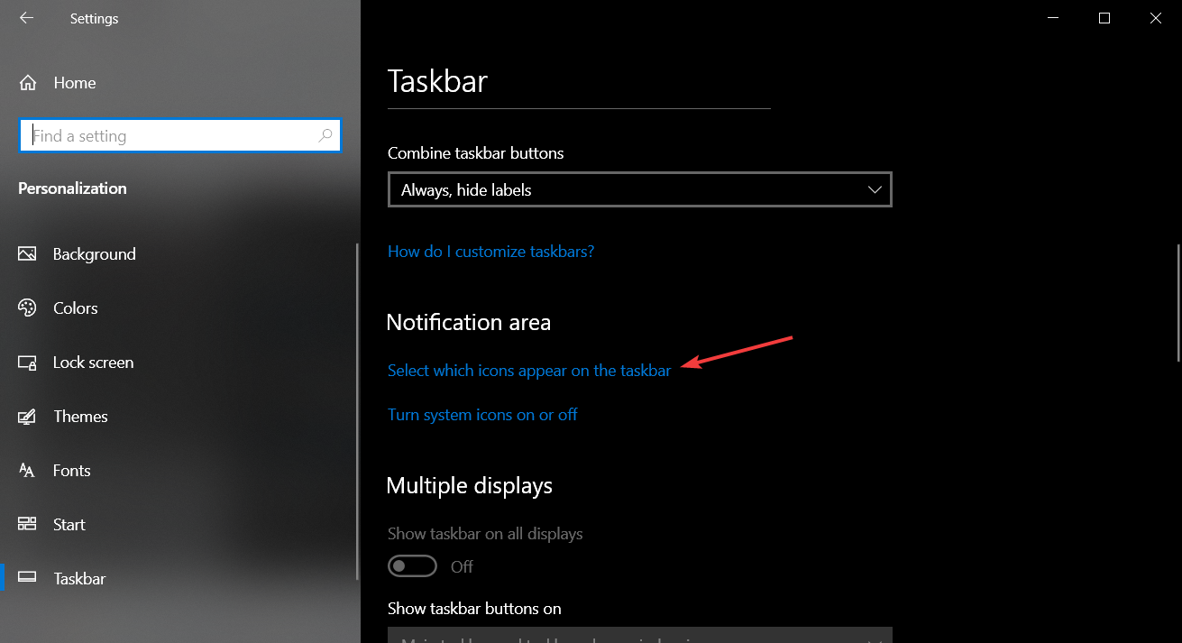The height and width of the screenshot is (643, 1182).
Task: Click the Start tiles icon
Action: click(x=27, y=525)
